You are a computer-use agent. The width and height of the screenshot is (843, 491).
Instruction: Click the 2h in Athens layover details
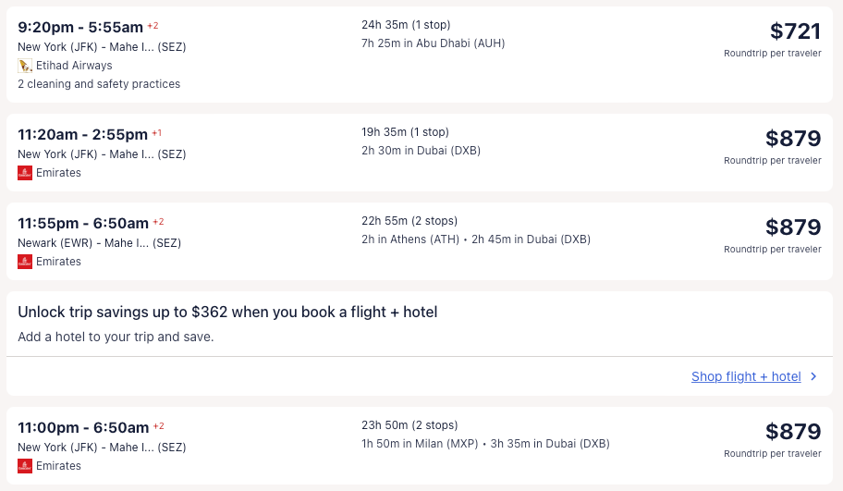click(x=413, y=239)
